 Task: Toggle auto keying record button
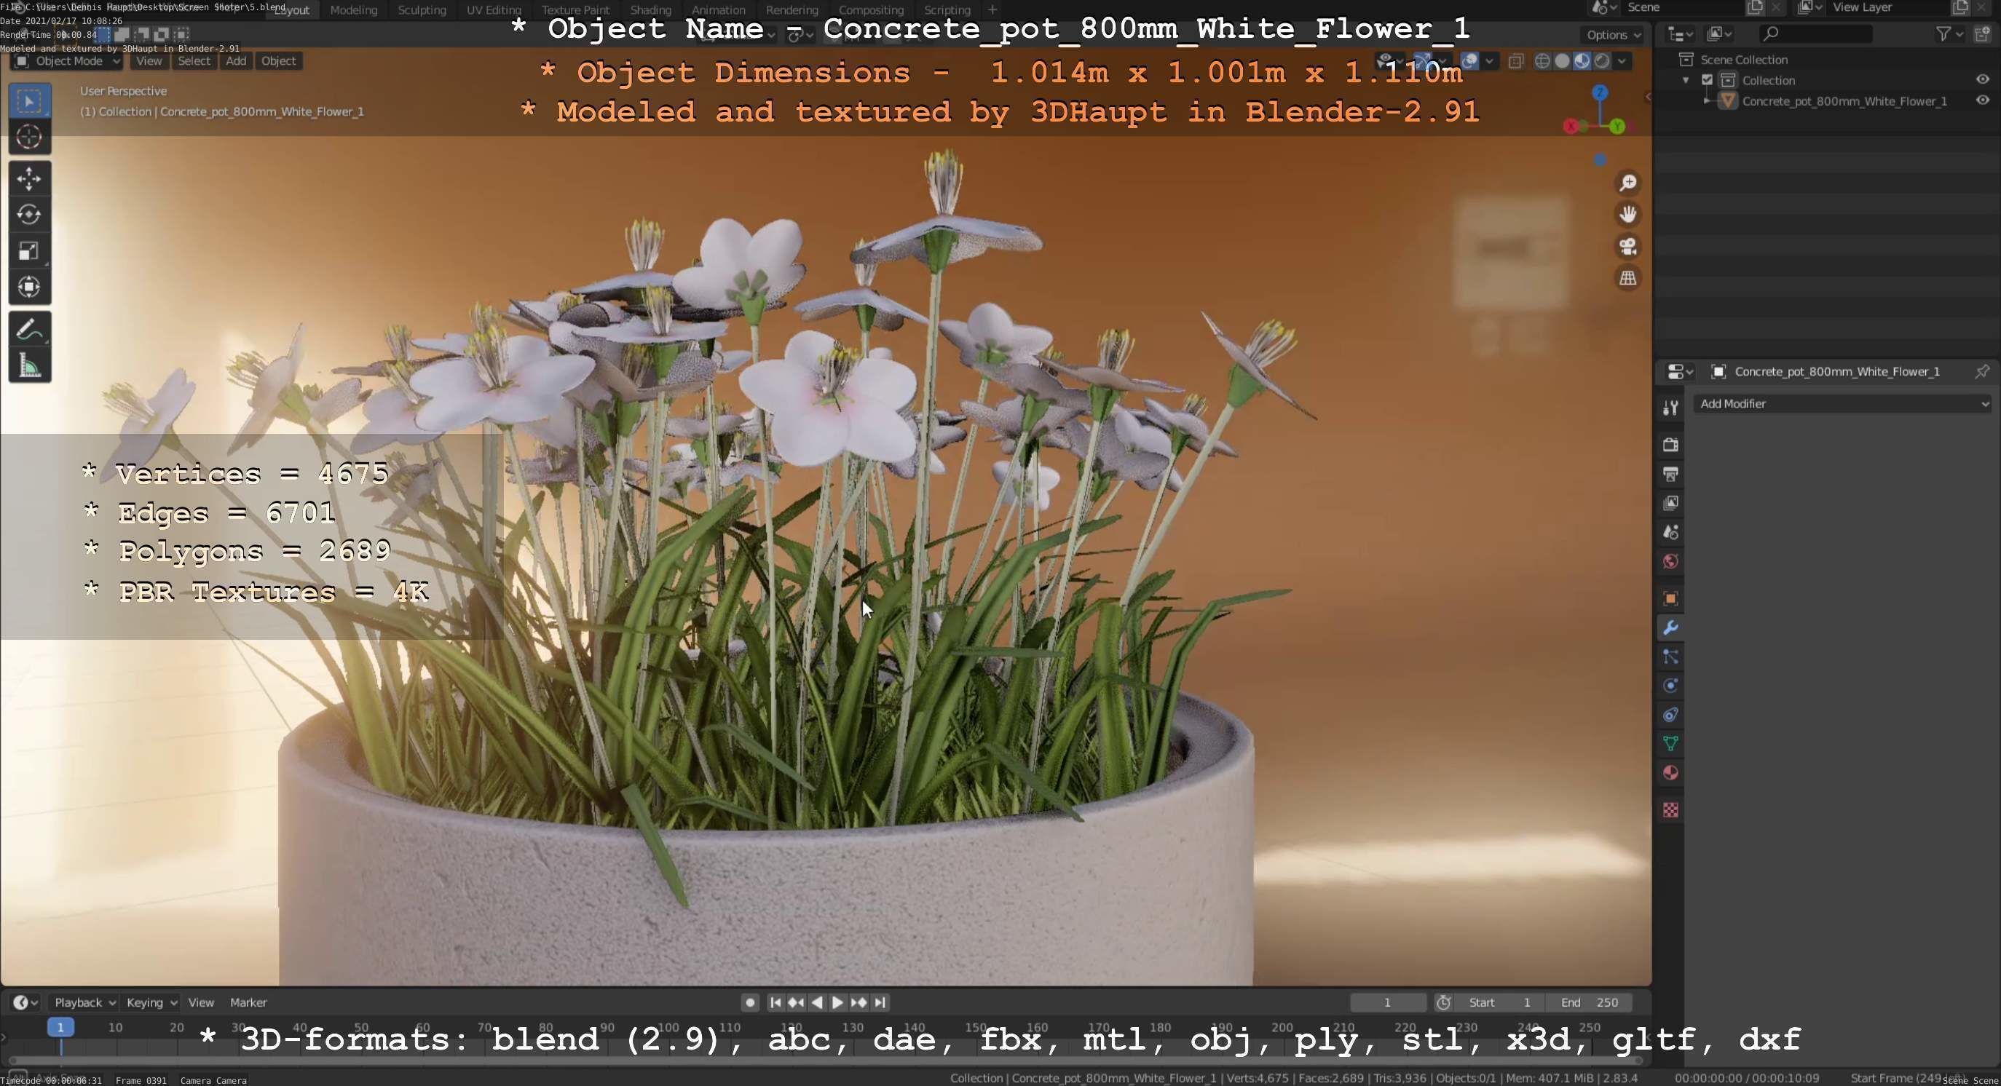pos(749,1003)
